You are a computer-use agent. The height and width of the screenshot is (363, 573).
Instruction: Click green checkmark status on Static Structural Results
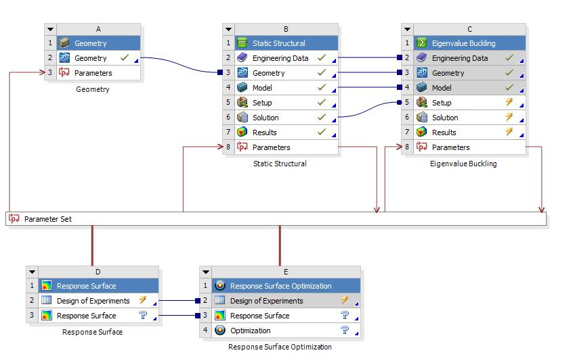tap(322, 132)
